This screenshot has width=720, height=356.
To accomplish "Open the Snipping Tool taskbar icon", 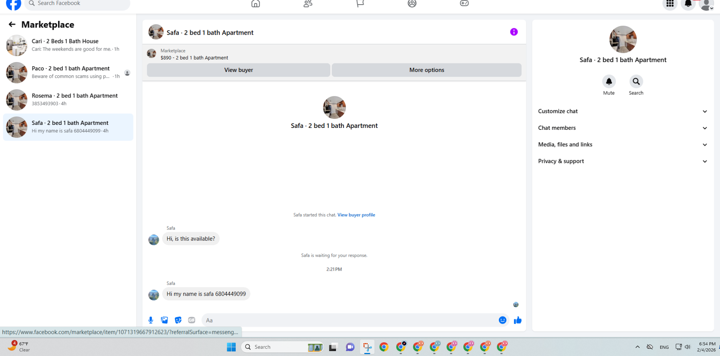I will click(x=367, y=347).
